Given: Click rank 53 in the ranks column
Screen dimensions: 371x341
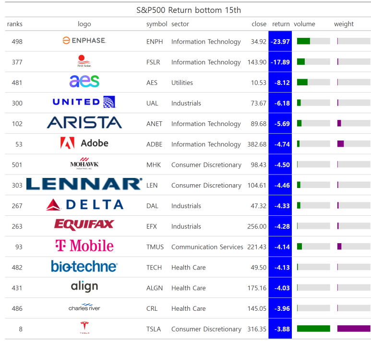Looking at the screenshot, I should (x=19, y=144).
